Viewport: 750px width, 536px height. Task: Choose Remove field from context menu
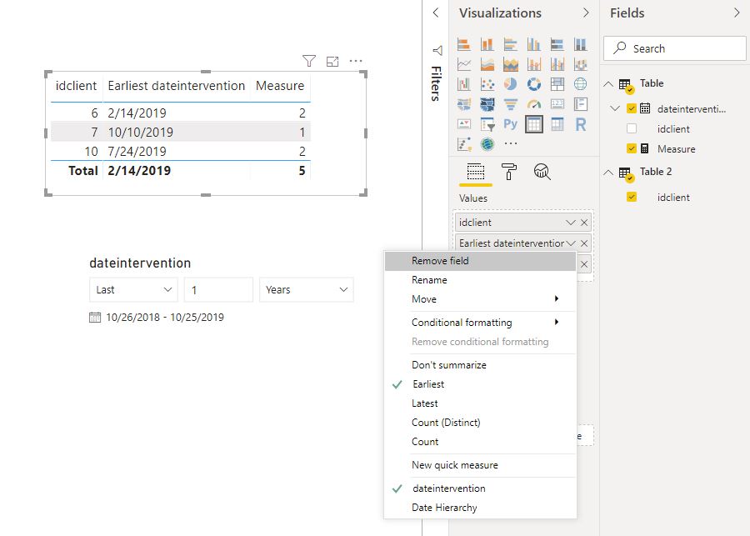click(x=480, y=261)
